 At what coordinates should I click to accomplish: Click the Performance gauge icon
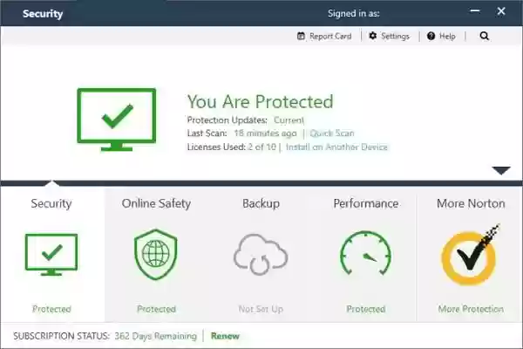coord(365,253)
